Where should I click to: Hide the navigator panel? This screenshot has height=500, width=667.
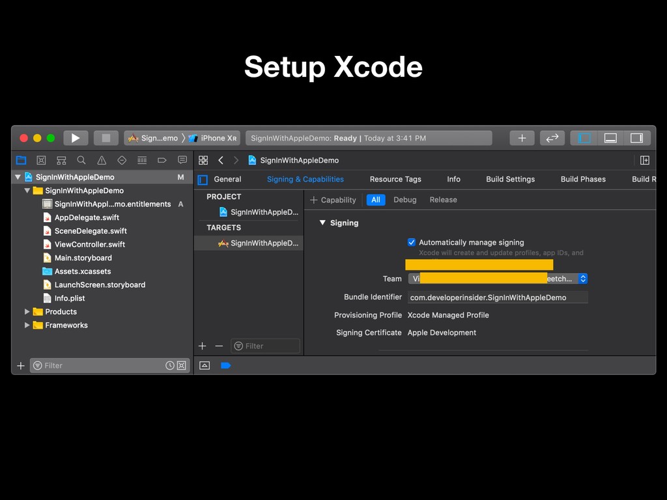pyautogui.click(x=584, y=138)
